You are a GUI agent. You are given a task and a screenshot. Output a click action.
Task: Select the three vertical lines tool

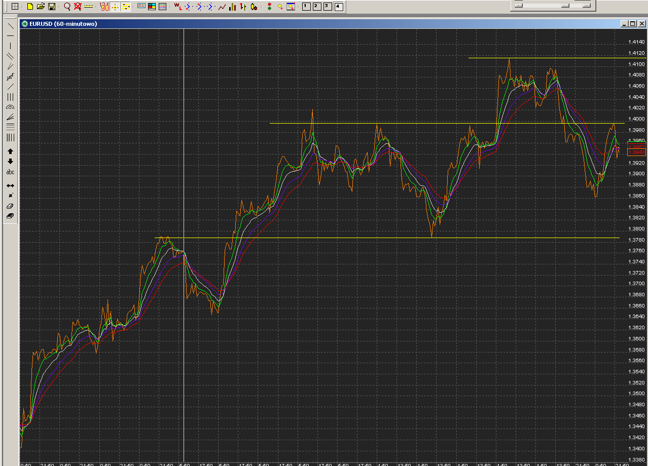tap(10, 97)
